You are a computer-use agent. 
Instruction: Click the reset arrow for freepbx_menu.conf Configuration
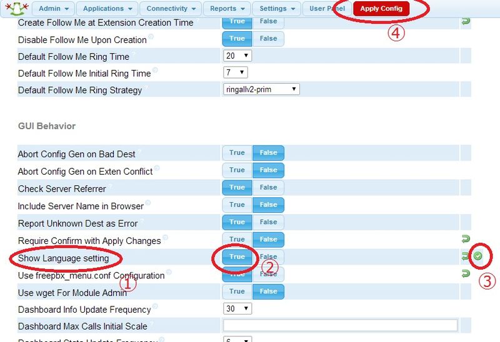[466, 273]
